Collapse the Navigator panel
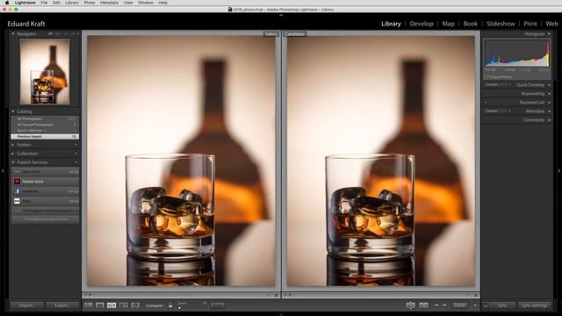Viewport: 562px width, 316px height. [x=13, y=33]
